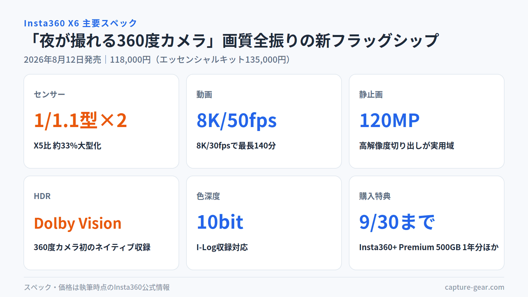The height and width of the screenshot is (297, 528).
Task: Click the 'I-Log収録対応' description
Action: click(x=222, y=247)
